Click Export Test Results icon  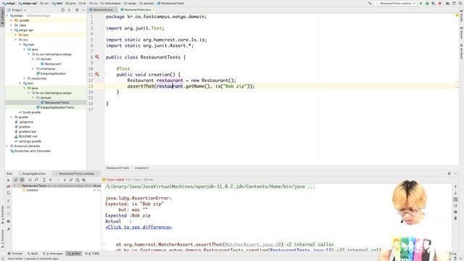click(71, 180)
